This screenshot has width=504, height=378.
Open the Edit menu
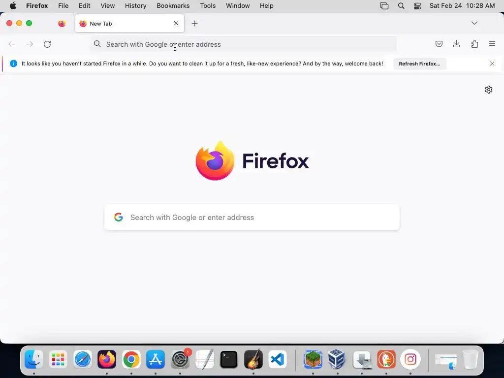tap(85, 6)
